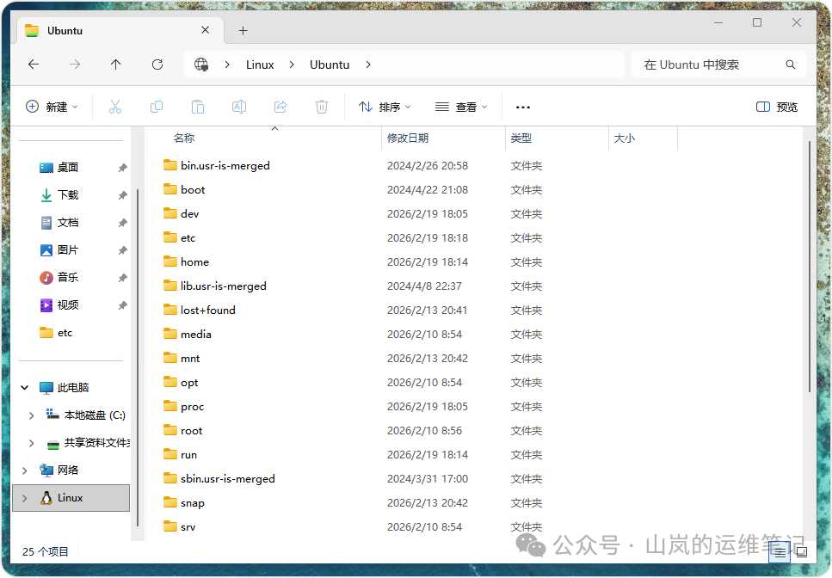Expand Network (网络) tree node

pyautogui.click(x=24, y=470)
